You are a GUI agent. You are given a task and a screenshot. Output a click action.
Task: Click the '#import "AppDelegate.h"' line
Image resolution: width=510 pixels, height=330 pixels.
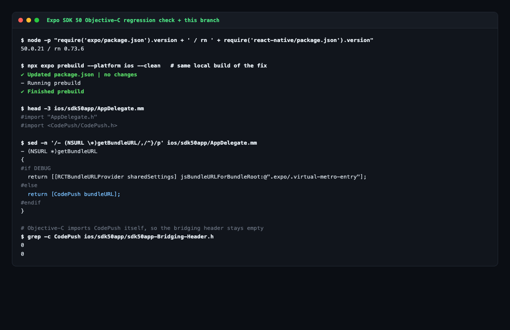59,117
